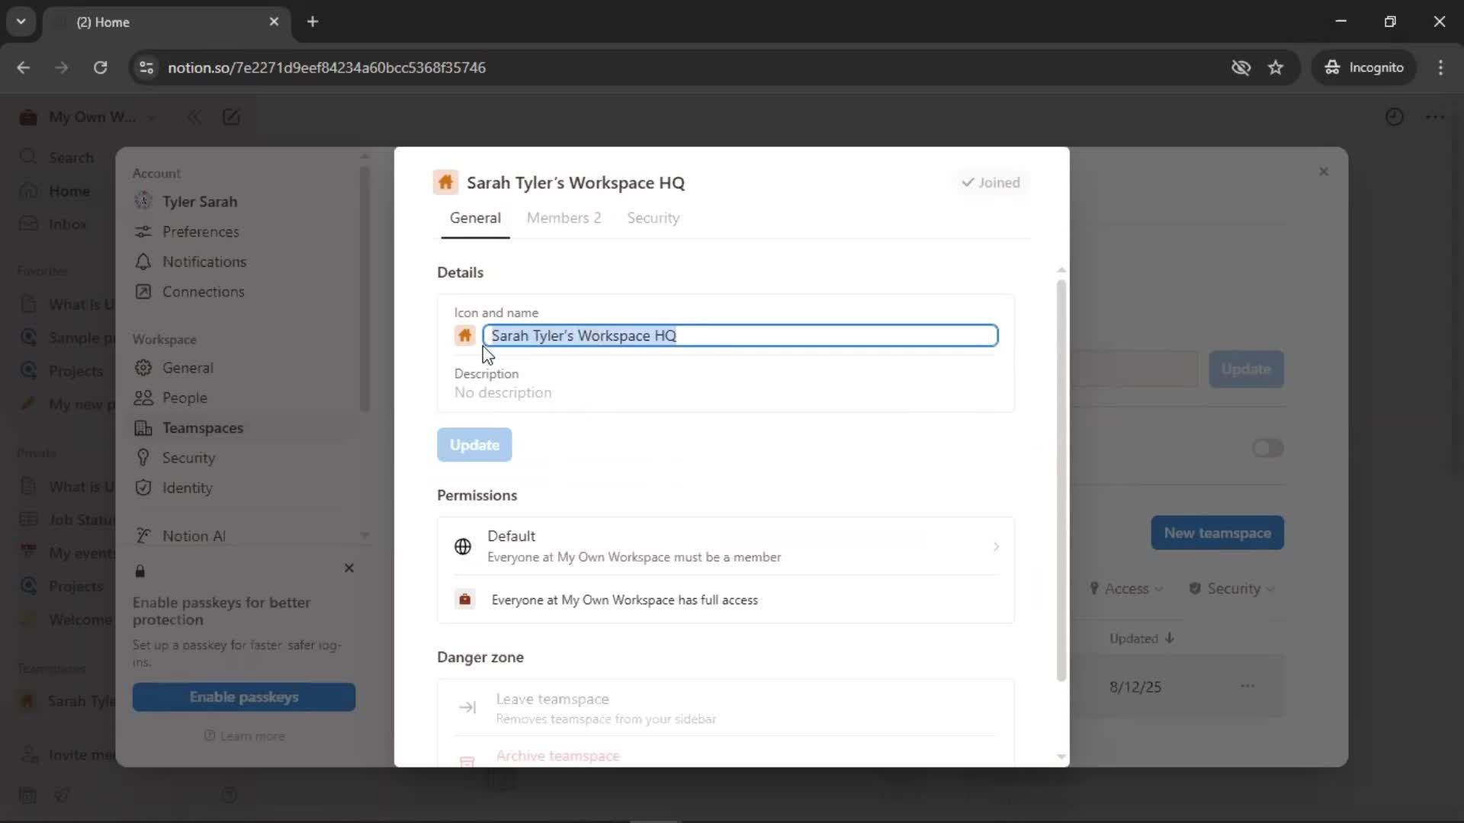1464x823 pixels.
Task: Click the background Update button
Action: (1246, 369)
